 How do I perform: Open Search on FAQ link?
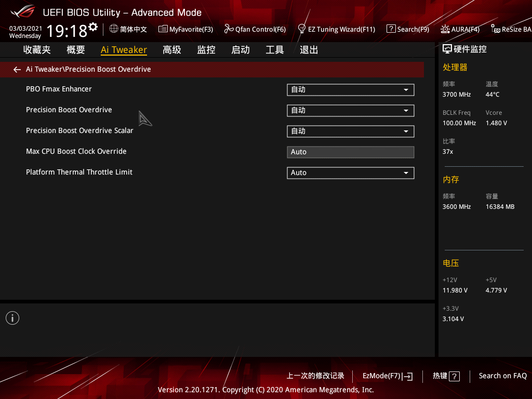pyautogui.click(x=502, y=376)
